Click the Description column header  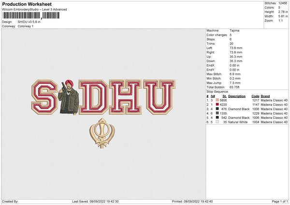click(237, 96)
